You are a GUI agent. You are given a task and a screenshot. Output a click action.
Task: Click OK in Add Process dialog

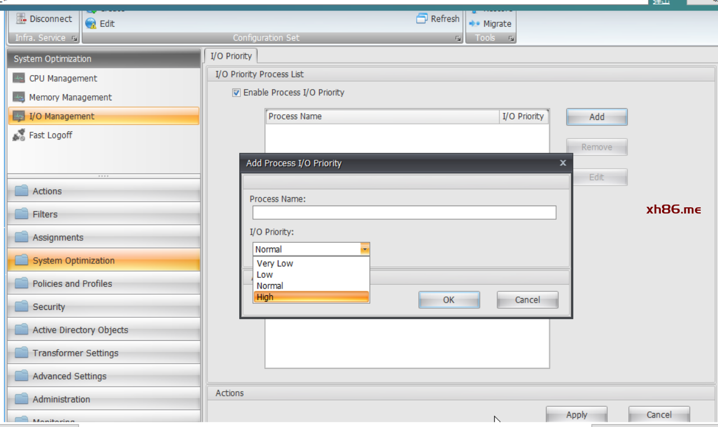449,300
